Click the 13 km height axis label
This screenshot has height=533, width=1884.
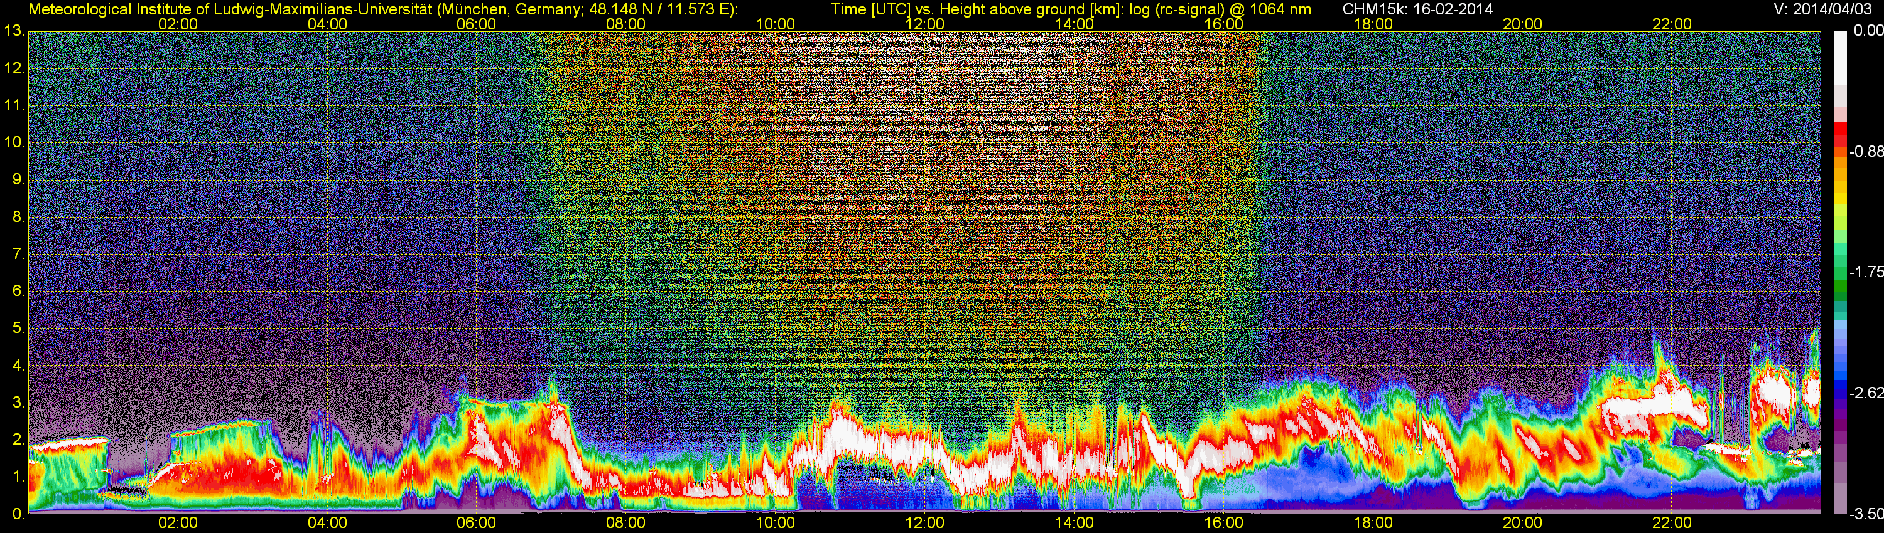pos(14,31)
